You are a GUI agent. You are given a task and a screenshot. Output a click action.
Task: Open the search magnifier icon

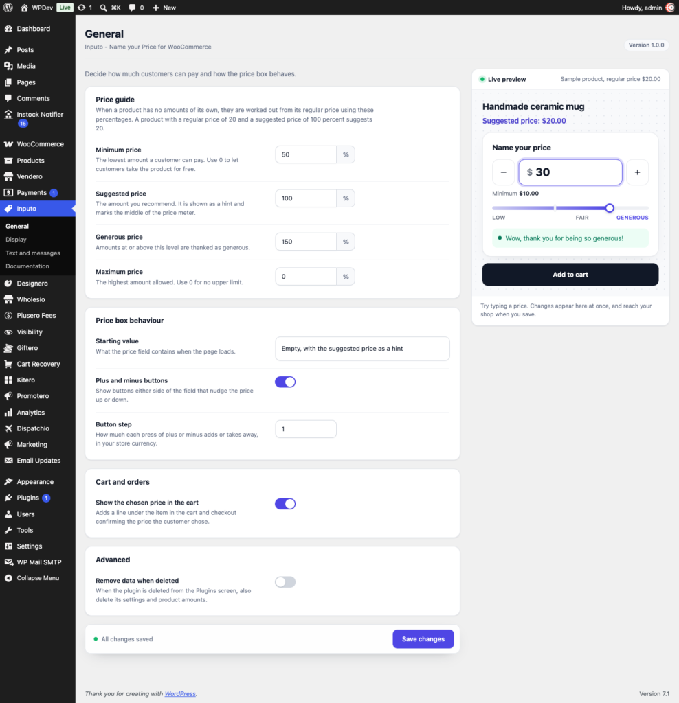103,8
